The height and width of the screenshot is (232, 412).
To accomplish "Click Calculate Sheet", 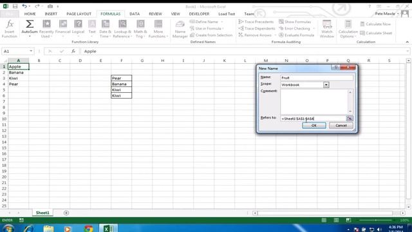I will coord(376,33).
